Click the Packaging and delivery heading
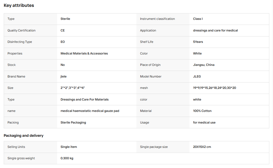273x168 pixels. click(x=24, y=135)
